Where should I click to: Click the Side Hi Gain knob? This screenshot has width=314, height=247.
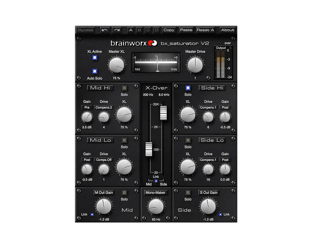coord(225,117)
